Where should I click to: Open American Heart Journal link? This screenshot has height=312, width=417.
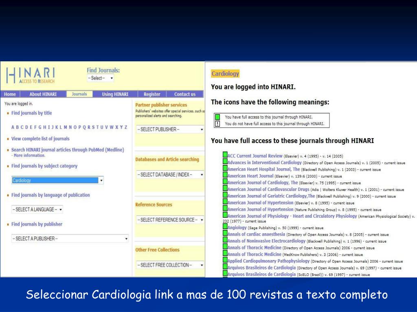250,176
